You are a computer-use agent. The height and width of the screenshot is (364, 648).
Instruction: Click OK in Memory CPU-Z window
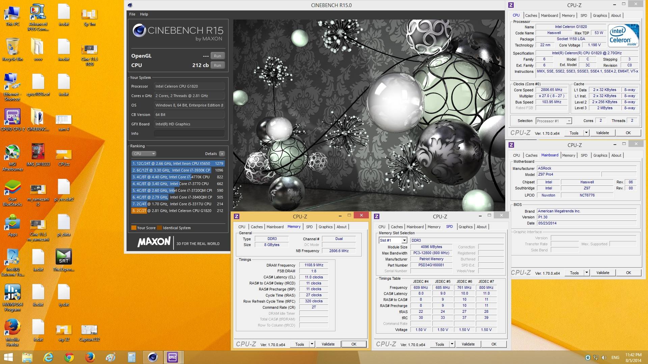point(354,344)
